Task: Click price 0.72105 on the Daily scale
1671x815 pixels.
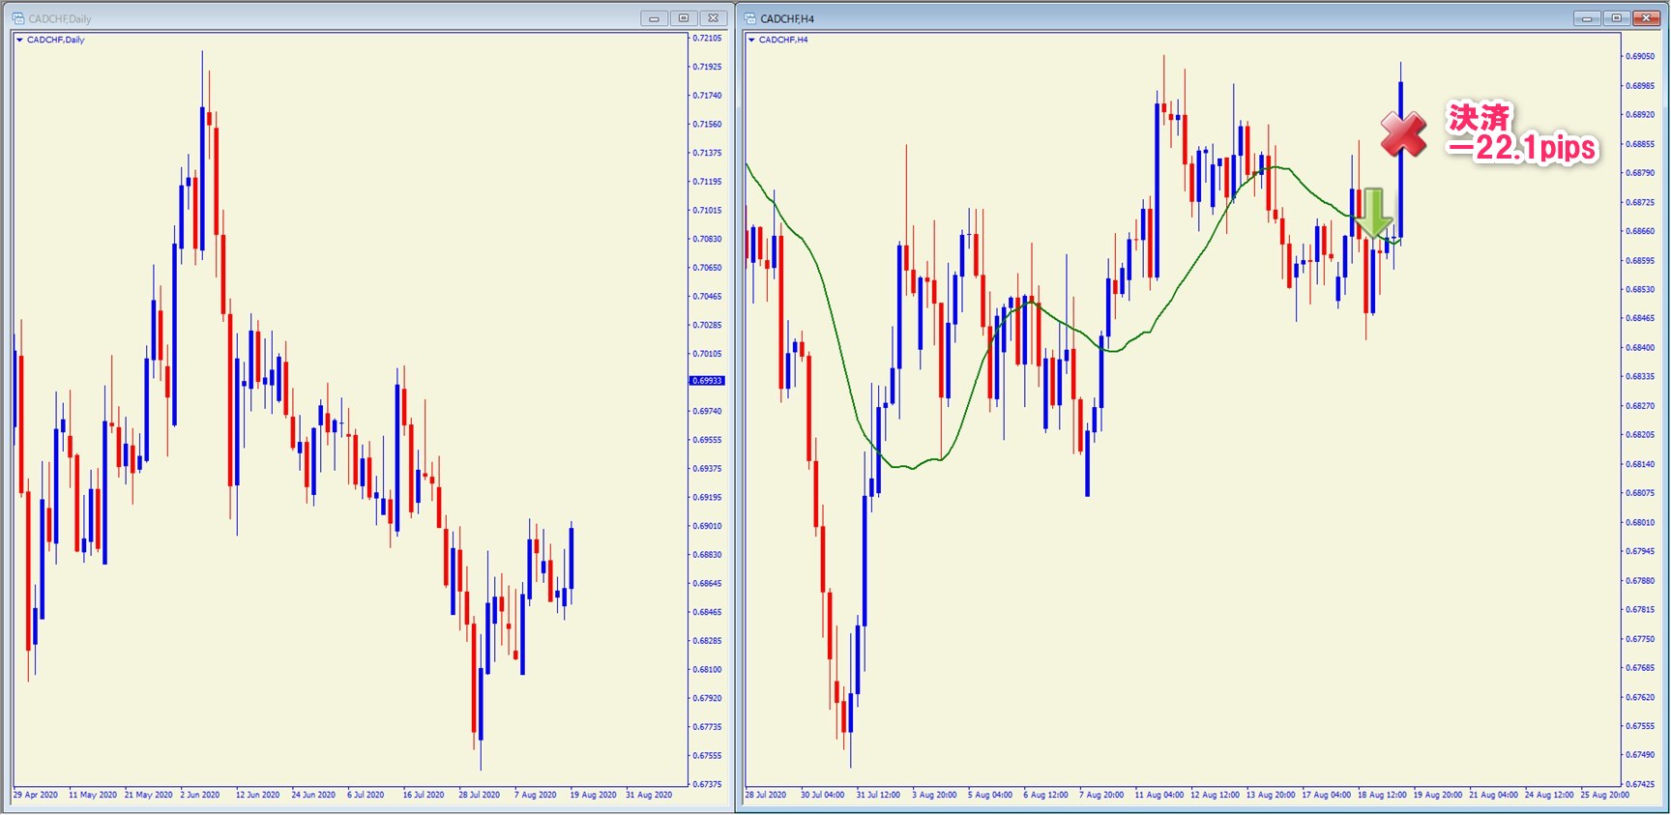Action: (x=708, y=39)
